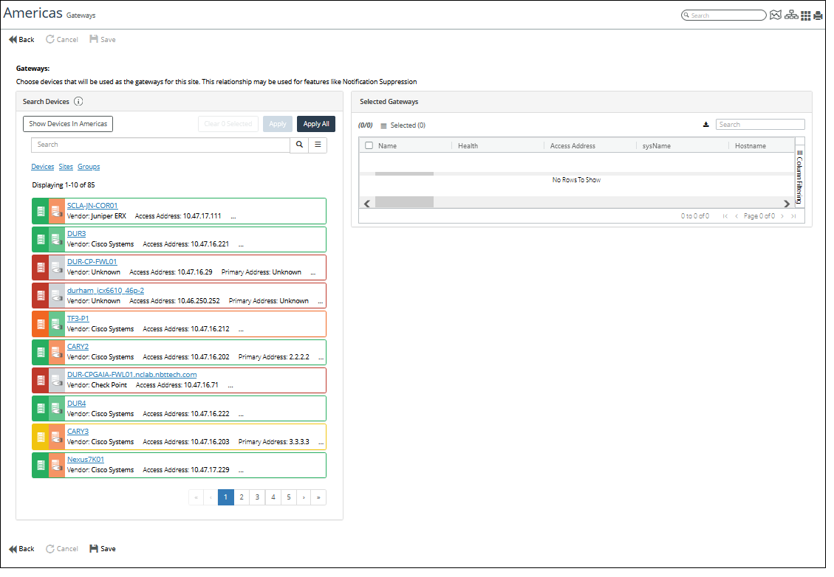Image resolution: width=834 pixels, height=577 pixels.
Task: Click the Selected Gateways search field
Action: pyautogui.click(x=760, y=125)
